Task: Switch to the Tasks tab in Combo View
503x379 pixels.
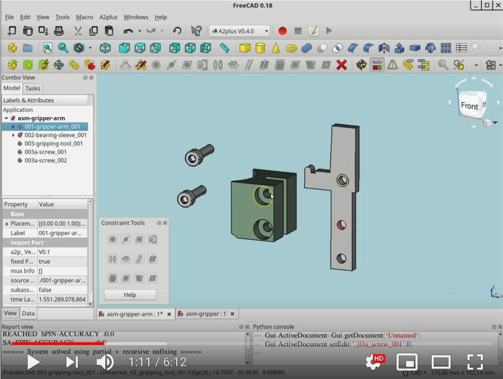Action: (x=32, y=88)
